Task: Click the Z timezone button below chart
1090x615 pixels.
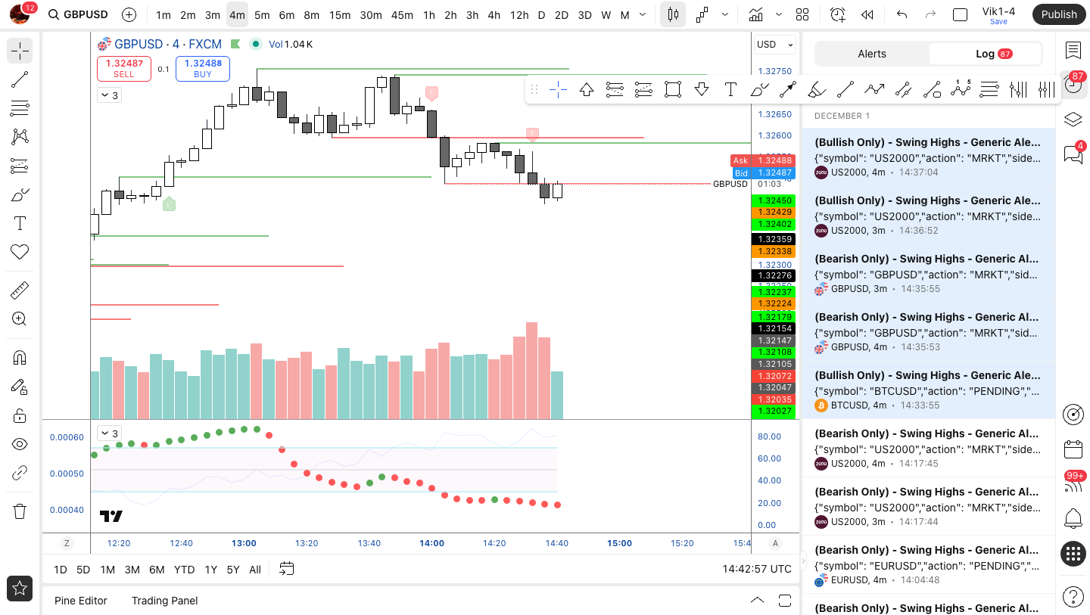Action: click(x=67, y=543)
